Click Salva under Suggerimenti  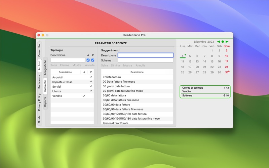point(104,66)
